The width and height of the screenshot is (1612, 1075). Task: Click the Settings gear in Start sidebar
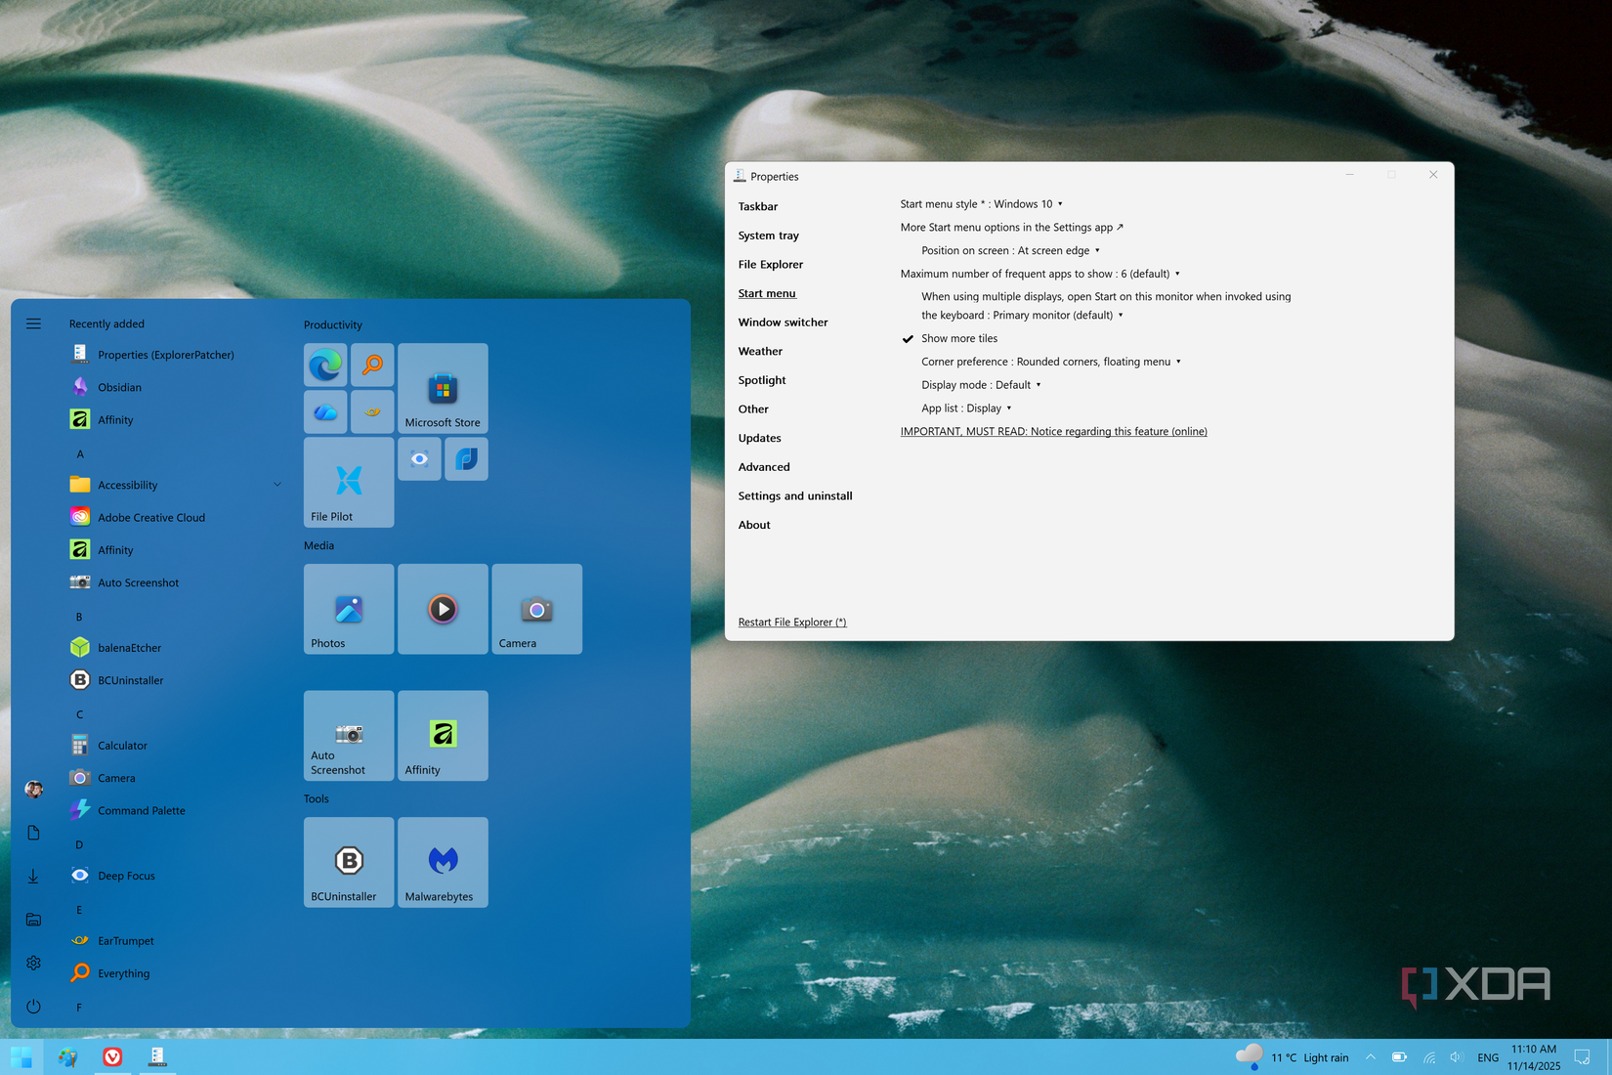click(x=33, y=963)
